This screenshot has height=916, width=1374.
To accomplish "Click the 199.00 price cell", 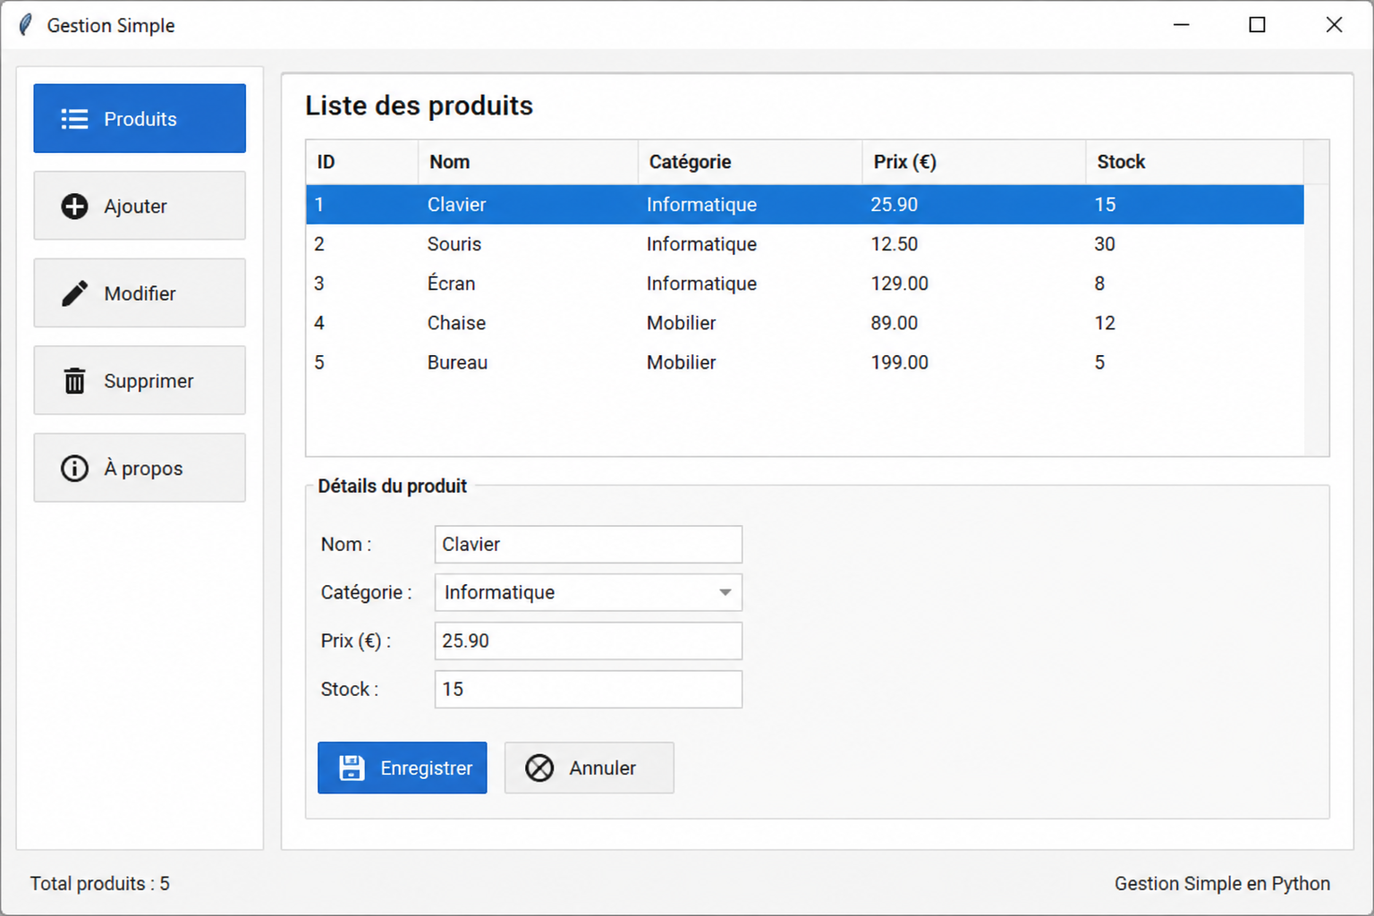I will pos(899,362).
